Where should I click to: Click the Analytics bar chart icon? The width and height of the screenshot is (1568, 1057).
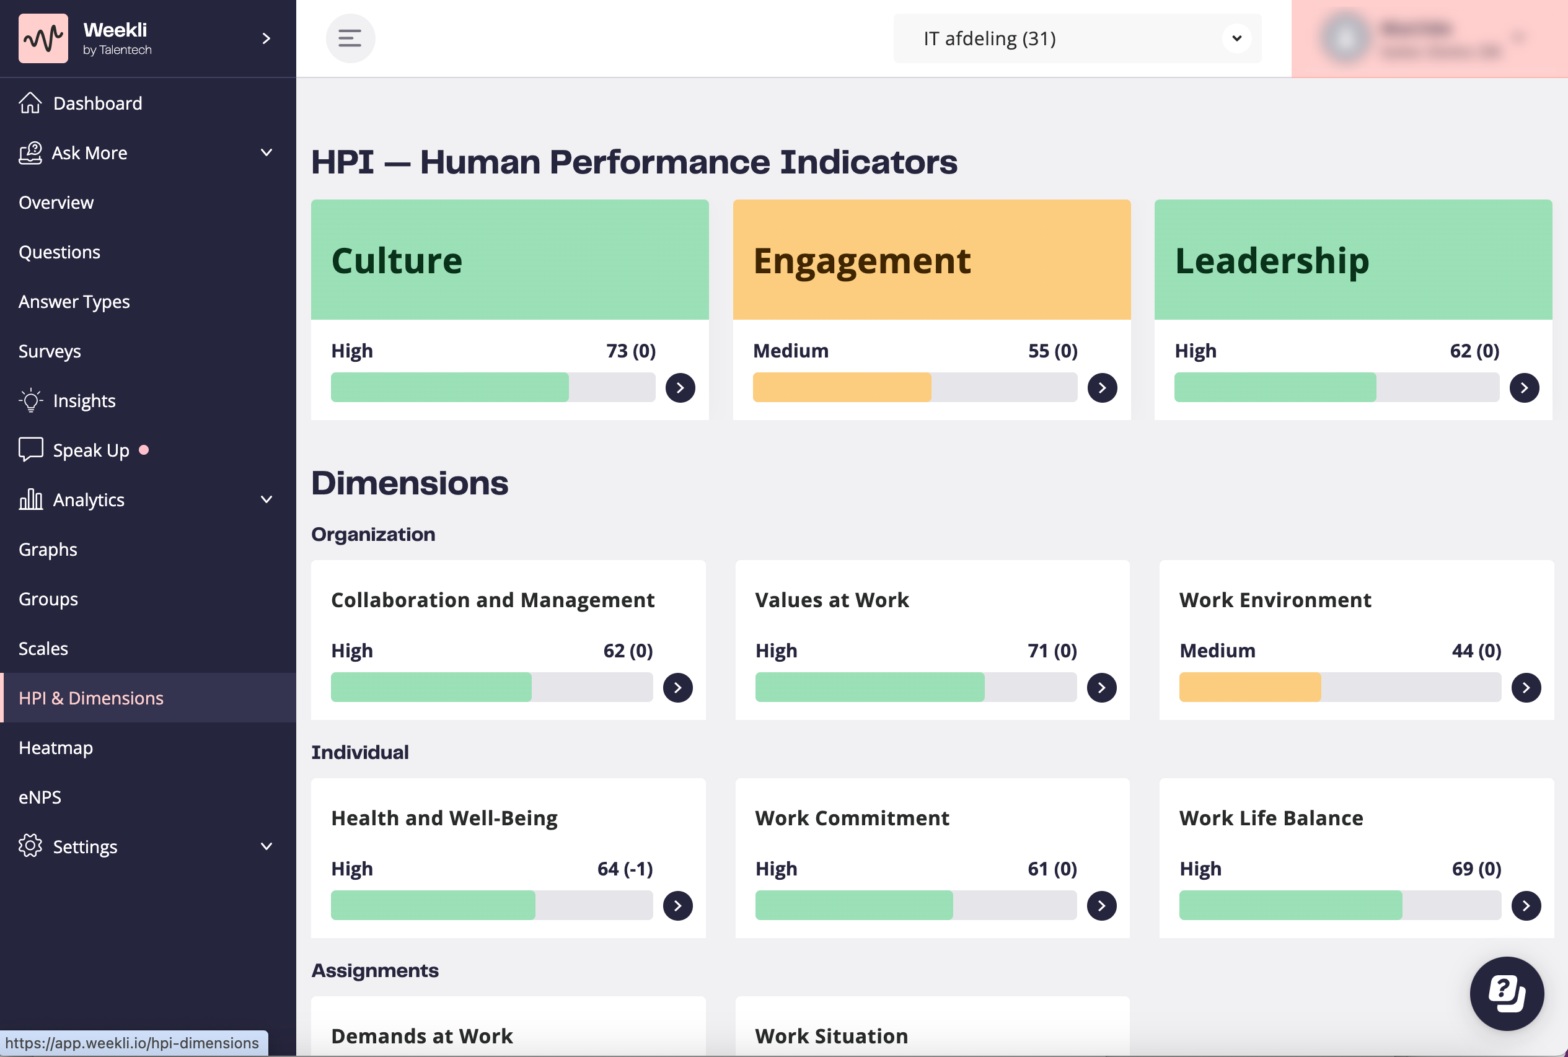click(30, 499)
